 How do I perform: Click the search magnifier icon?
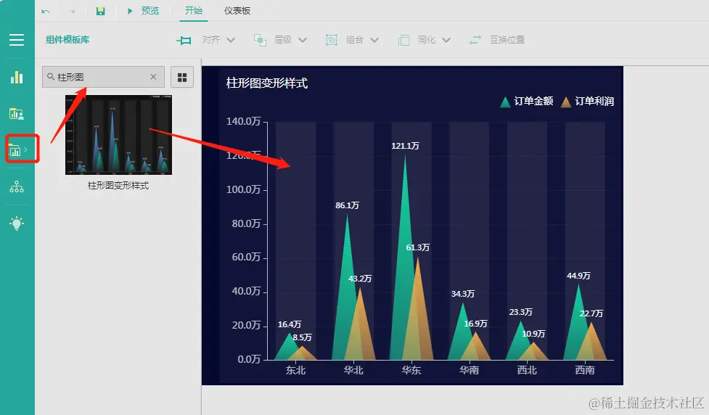(x=51, y=77)
